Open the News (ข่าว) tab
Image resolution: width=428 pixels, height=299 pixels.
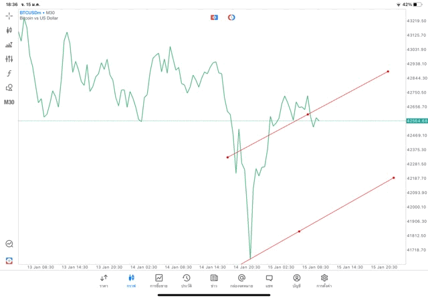(x=213, y=281)
